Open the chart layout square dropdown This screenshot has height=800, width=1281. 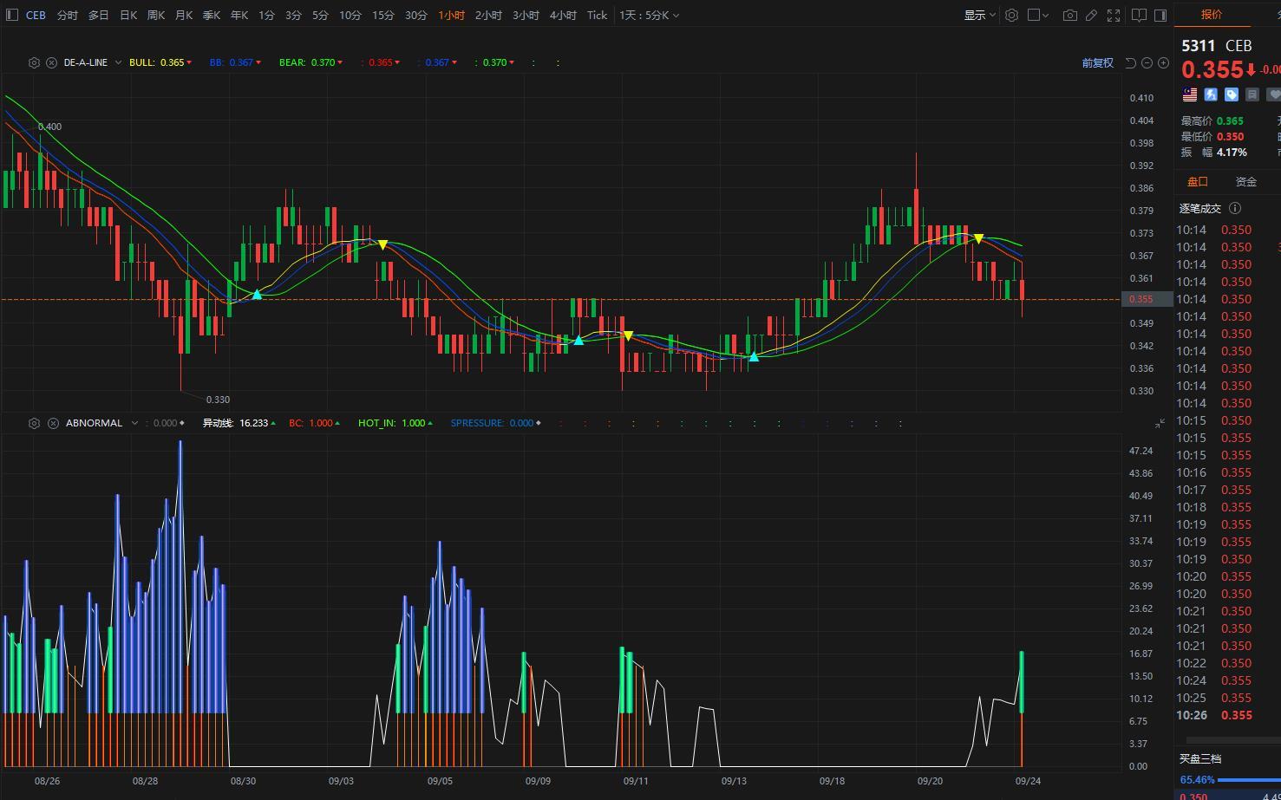click(1038, 15)
